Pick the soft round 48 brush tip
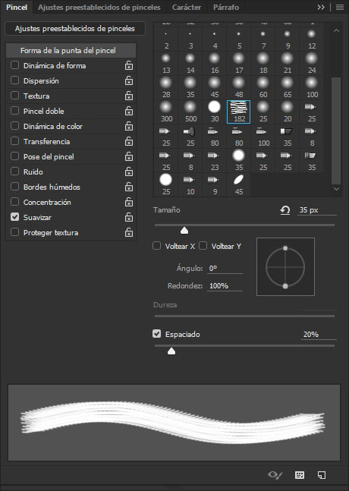Image resolution: width=349 pixels, height=491 pixels. 238,87
